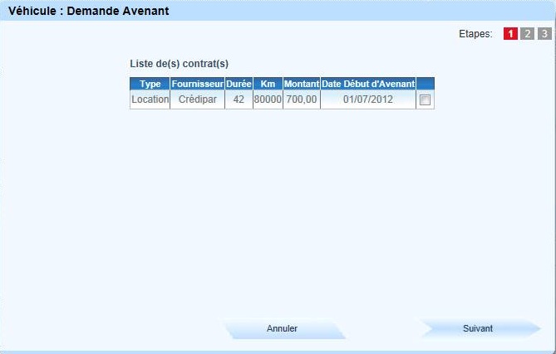Select the duration cell showing 42

coord(239,99)
